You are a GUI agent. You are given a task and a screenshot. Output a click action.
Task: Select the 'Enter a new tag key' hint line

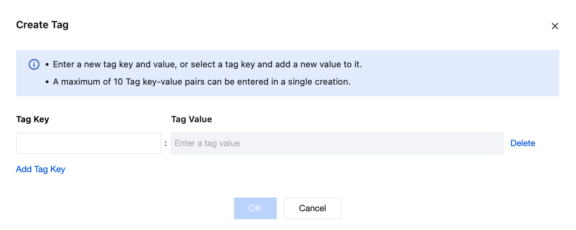click(207, 64)
